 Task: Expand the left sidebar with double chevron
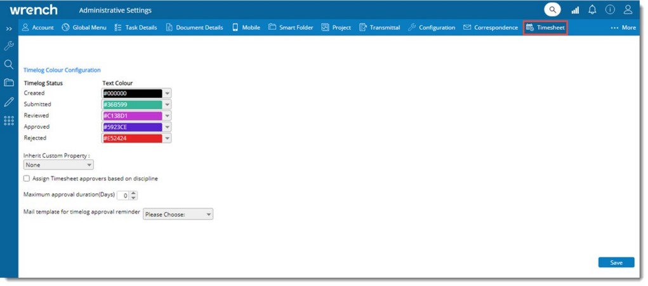(x=9, y=29)
